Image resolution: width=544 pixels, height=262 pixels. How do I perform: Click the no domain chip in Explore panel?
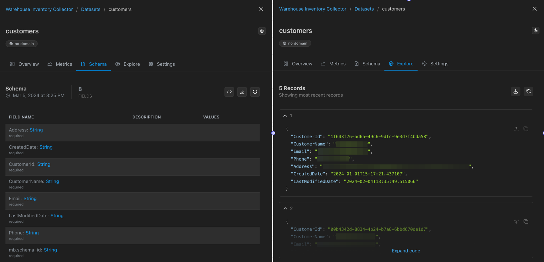click(x=295, y=43)
